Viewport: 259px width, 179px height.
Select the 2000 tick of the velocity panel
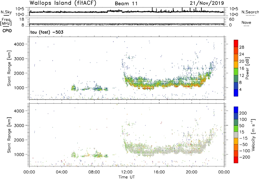[x=19, y=140]
